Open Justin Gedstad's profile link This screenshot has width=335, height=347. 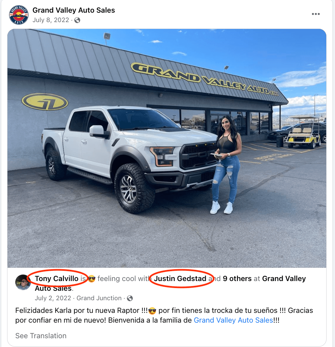click(180, 278)
